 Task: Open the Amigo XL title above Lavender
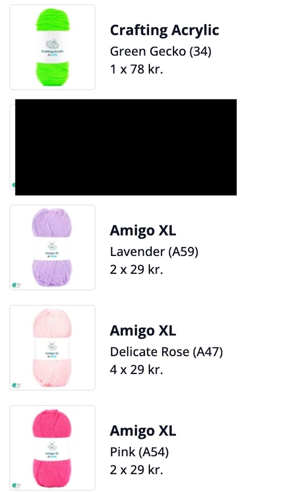point(143,231)
